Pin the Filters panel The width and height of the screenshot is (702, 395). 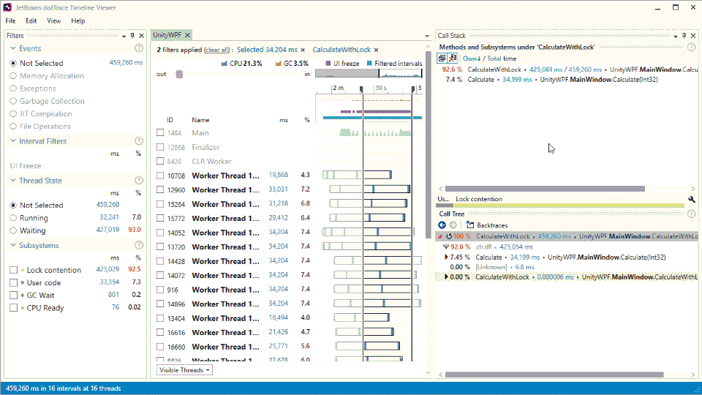point(132,35)
